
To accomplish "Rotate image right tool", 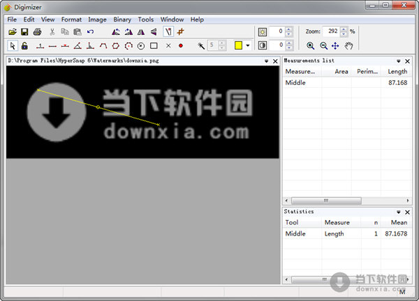I will pos(128,32).
